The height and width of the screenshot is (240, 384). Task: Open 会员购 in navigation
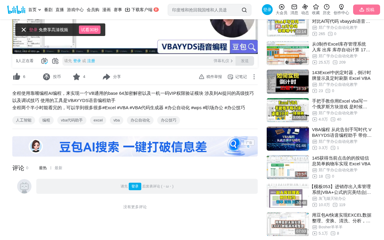point(93,10)
